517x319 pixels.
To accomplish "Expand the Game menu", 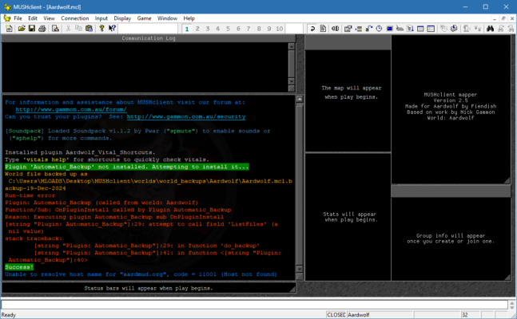I will click(144, 18).
